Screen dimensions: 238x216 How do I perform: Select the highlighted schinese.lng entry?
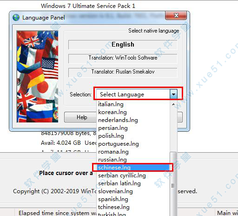[x=133, y=168]
